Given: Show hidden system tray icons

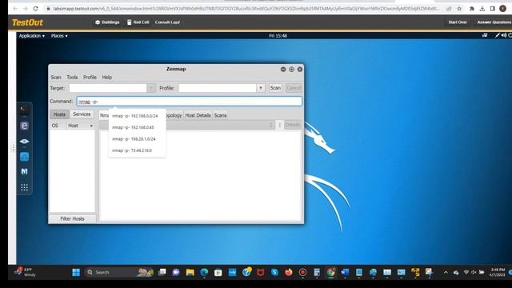Looking at the screenshot, I should (446, 272).
